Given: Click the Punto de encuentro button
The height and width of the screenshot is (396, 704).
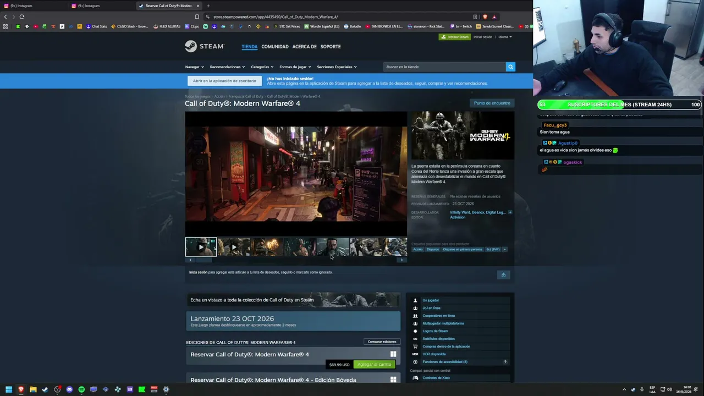Looking at the screenshot, I should pos(492,103).
